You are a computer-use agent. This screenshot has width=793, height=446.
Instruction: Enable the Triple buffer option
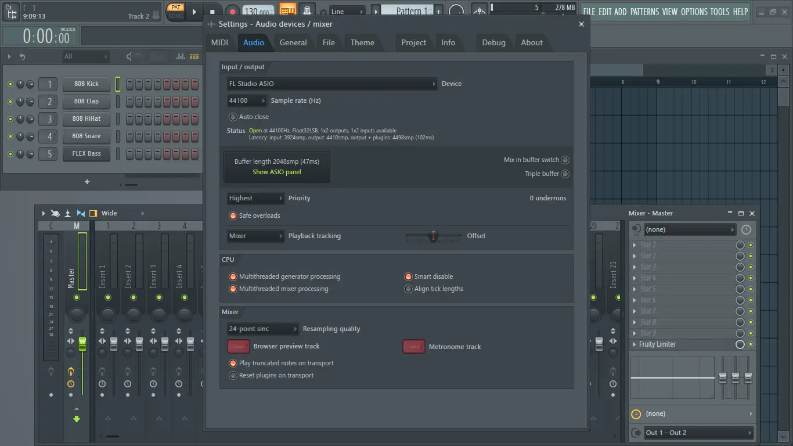pos(565,173)
